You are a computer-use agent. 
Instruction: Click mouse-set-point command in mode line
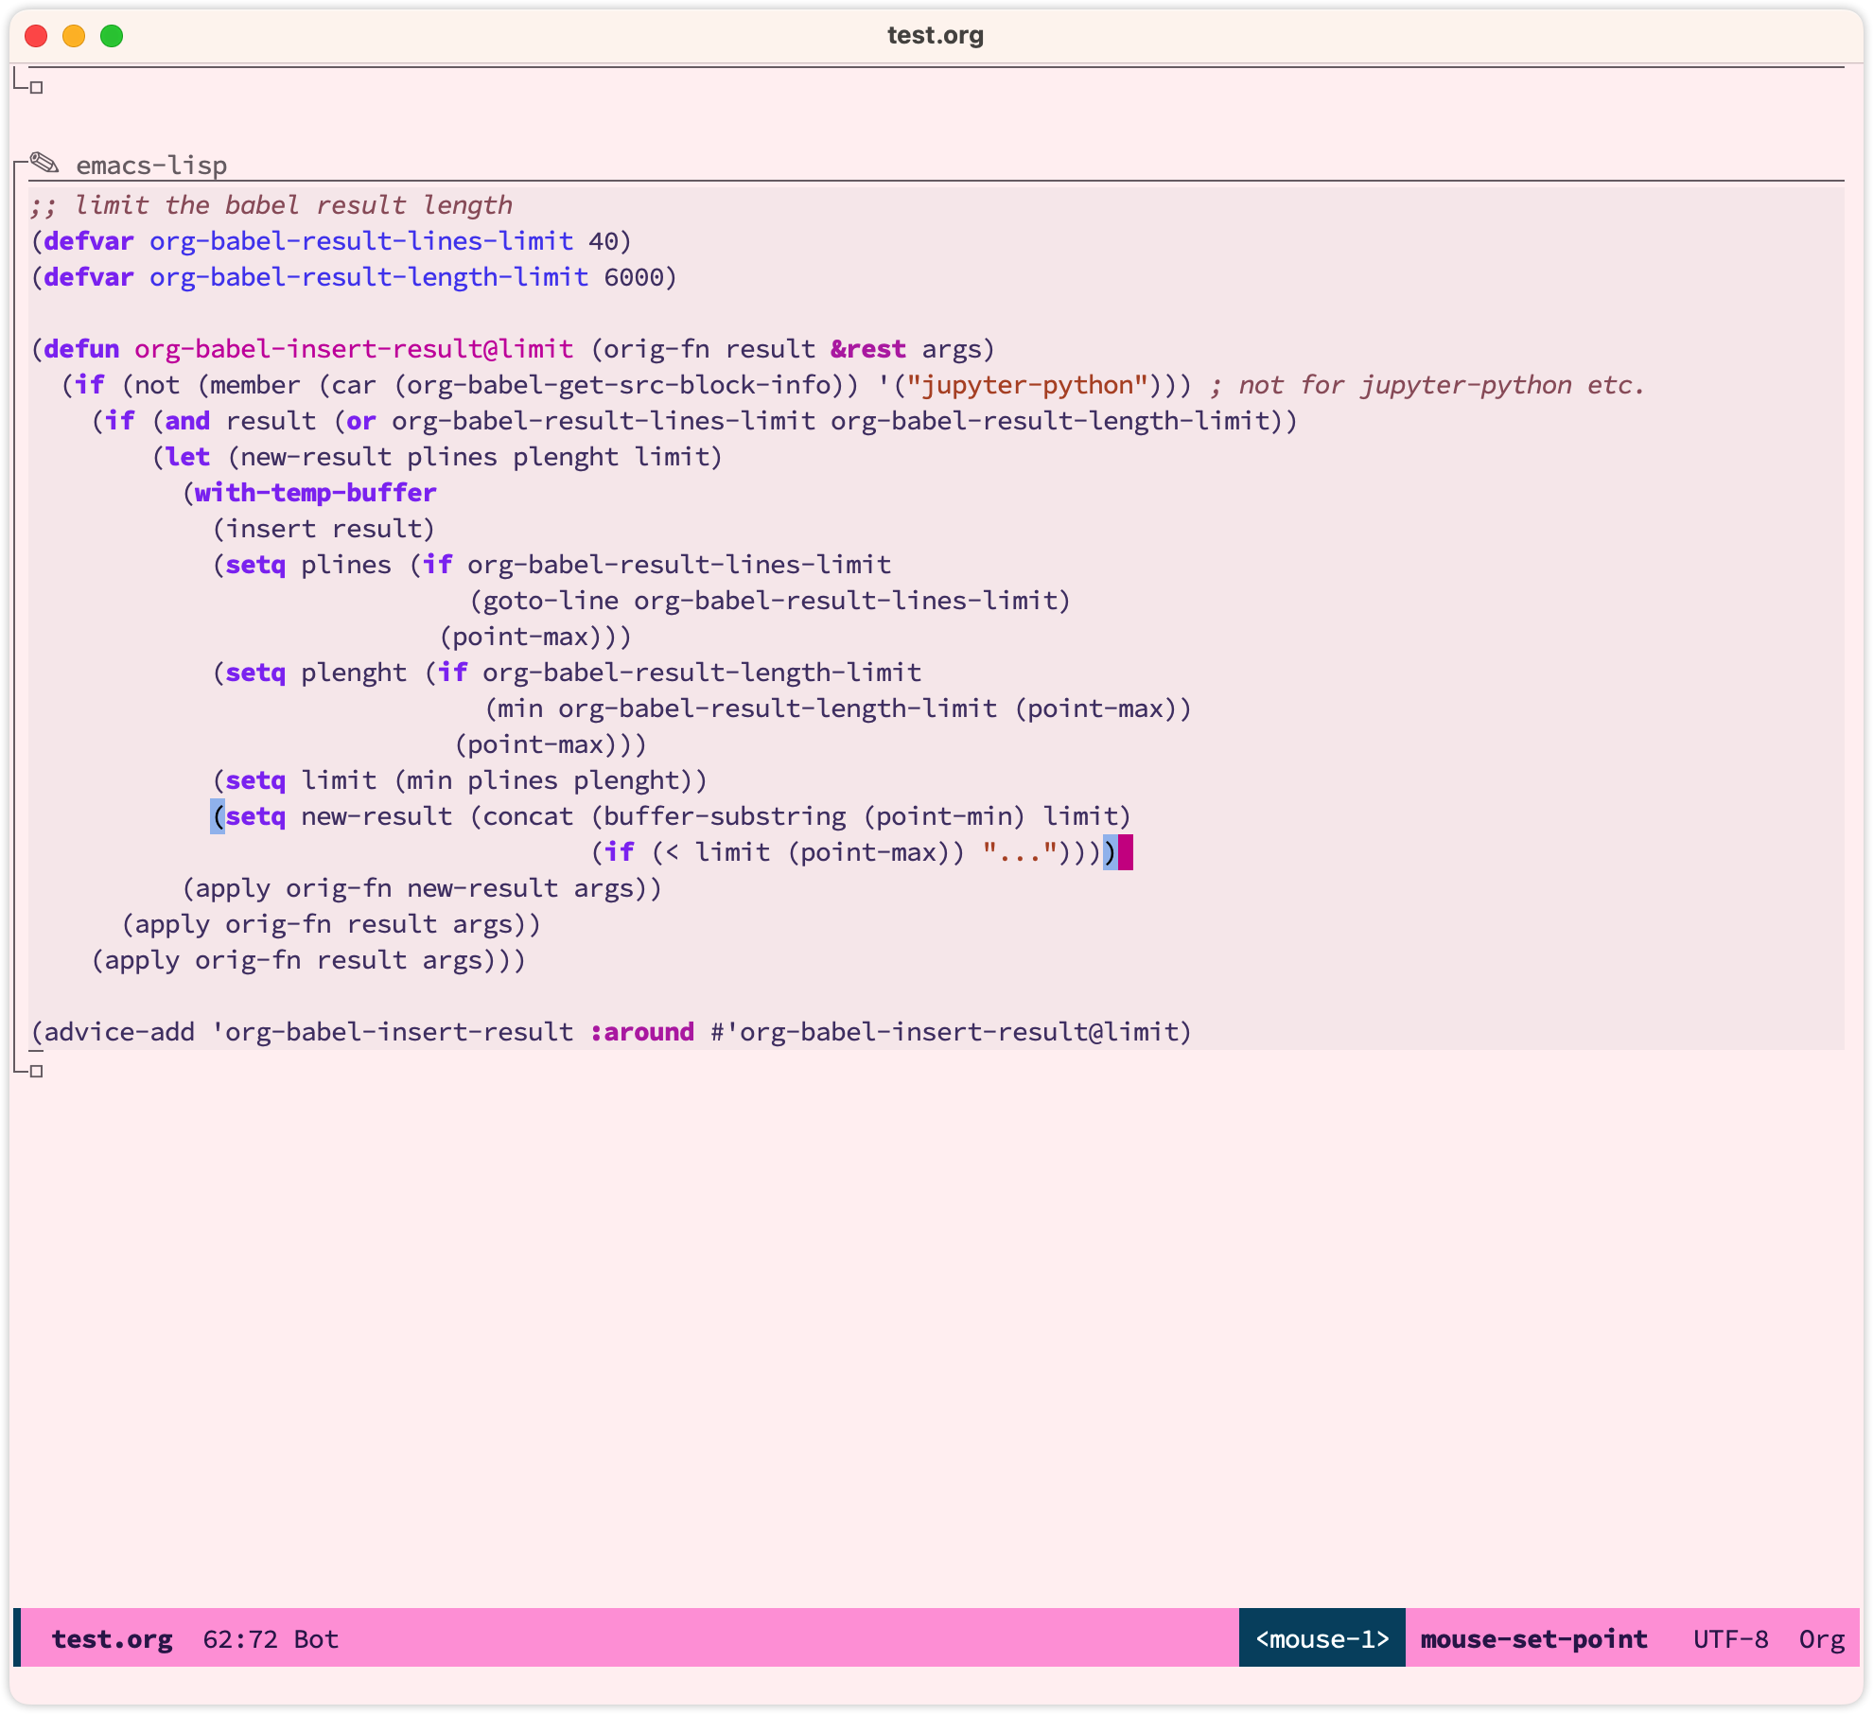tap(1533, 1639)
